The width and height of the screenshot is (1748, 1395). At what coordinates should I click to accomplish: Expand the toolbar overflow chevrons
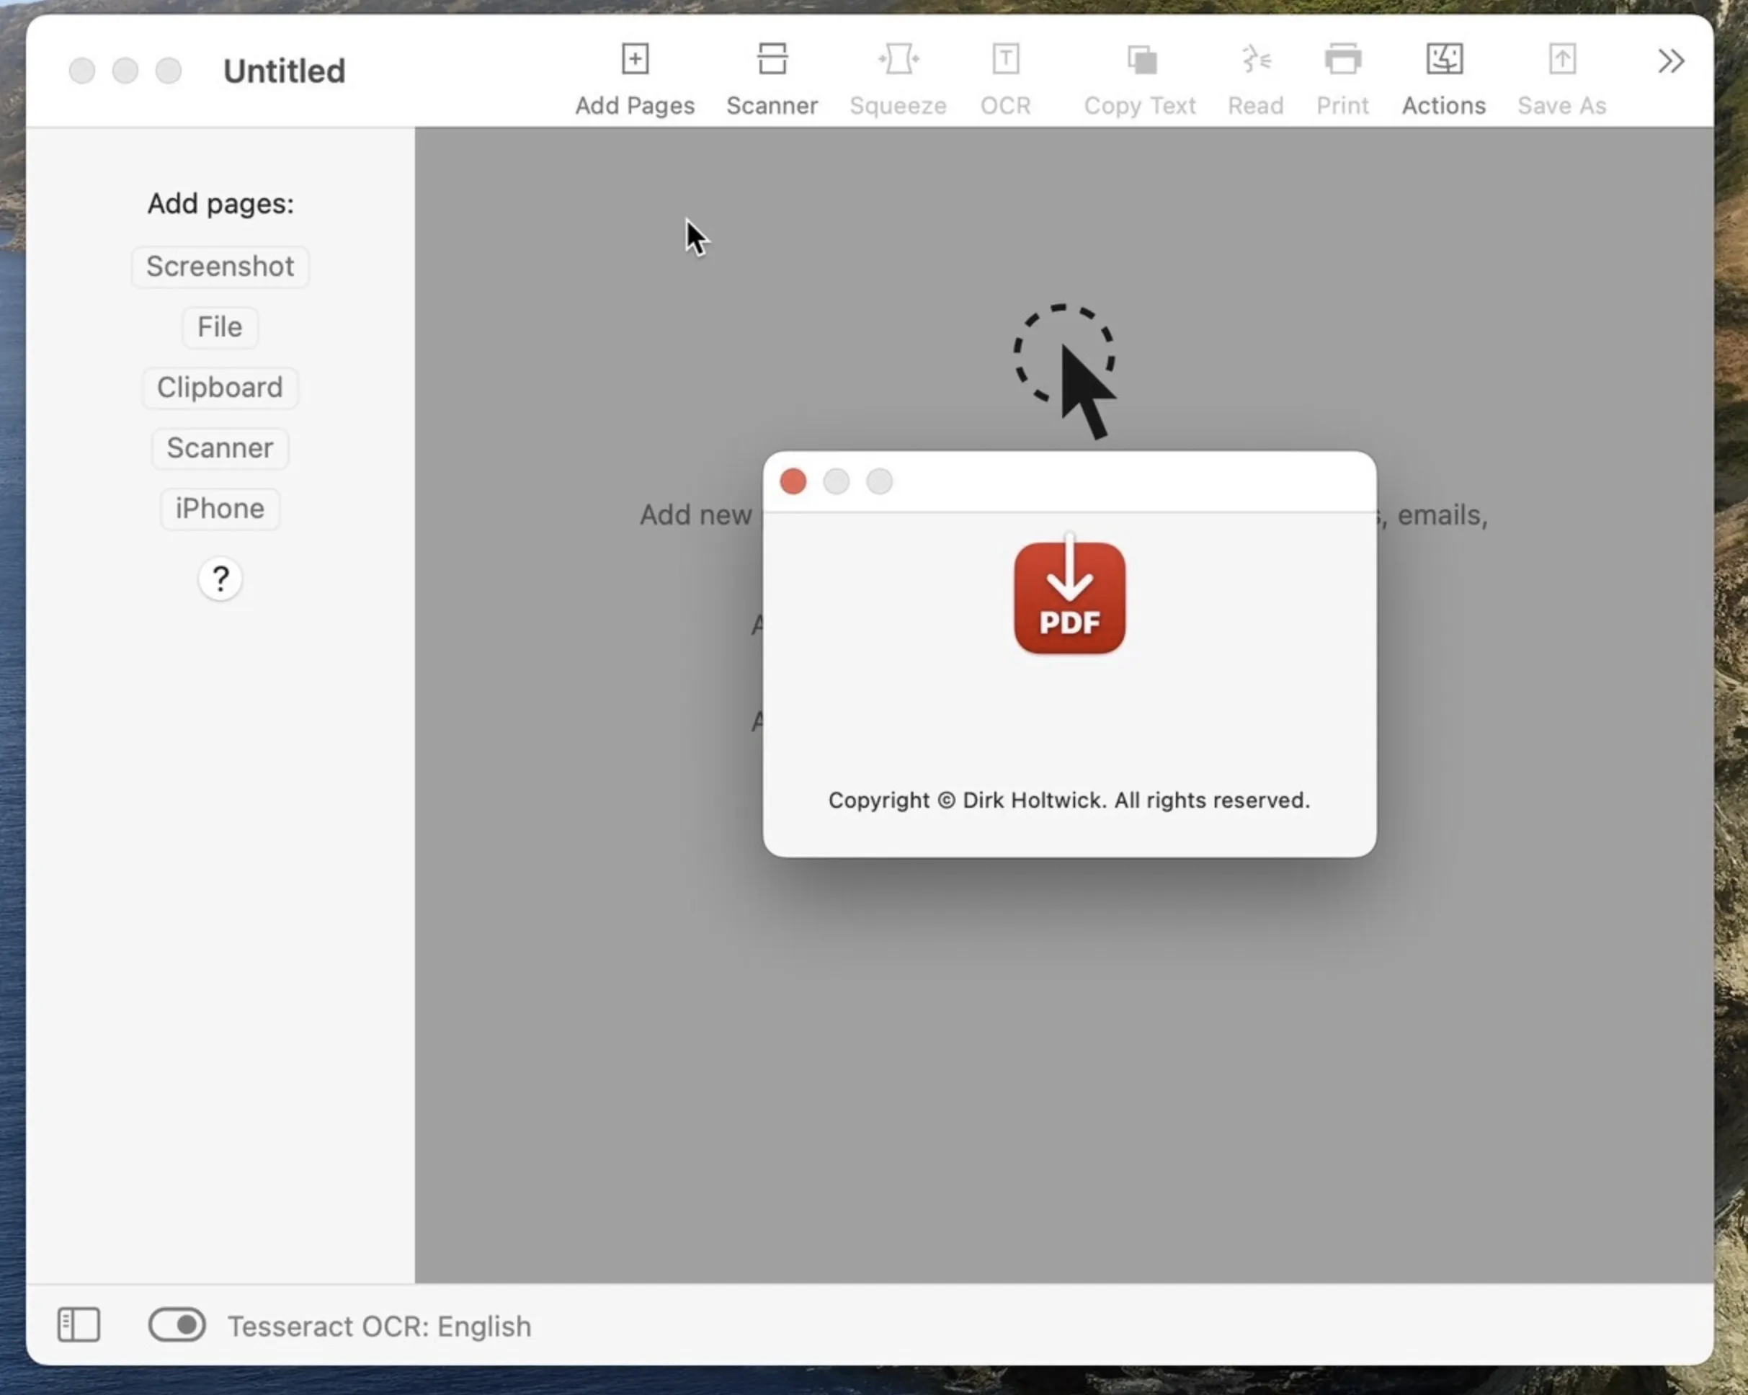coord(1671,61)
